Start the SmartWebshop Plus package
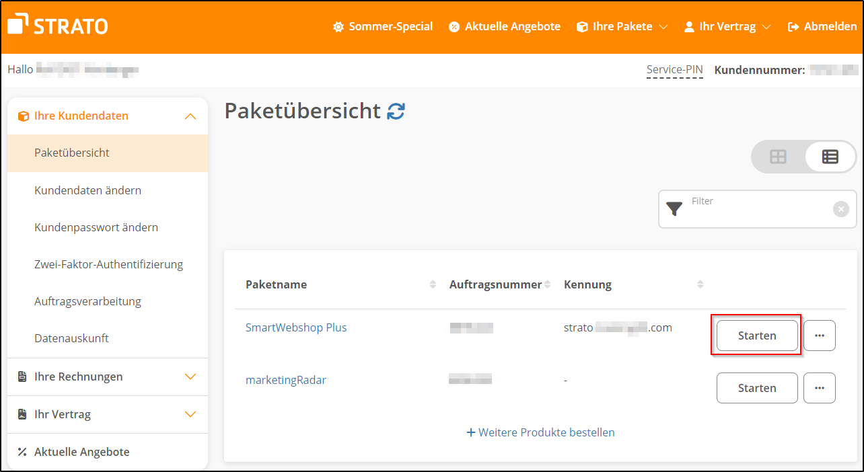Screen dimensions: 864x472 [x=756, y=334]
